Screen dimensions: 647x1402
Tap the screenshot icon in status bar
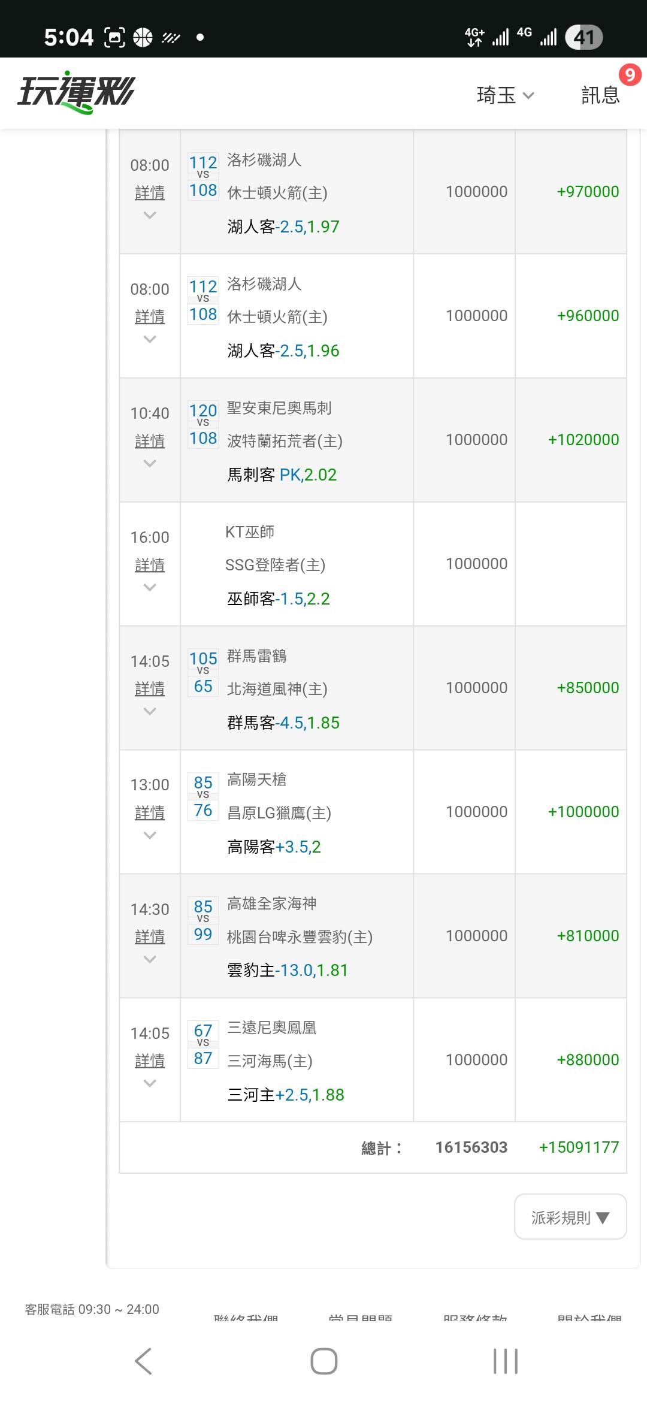click(114, 37)
